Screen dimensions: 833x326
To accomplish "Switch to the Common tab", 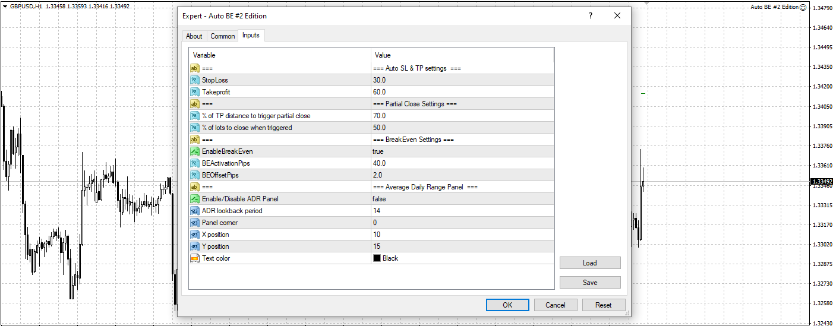I will [223, 36].
